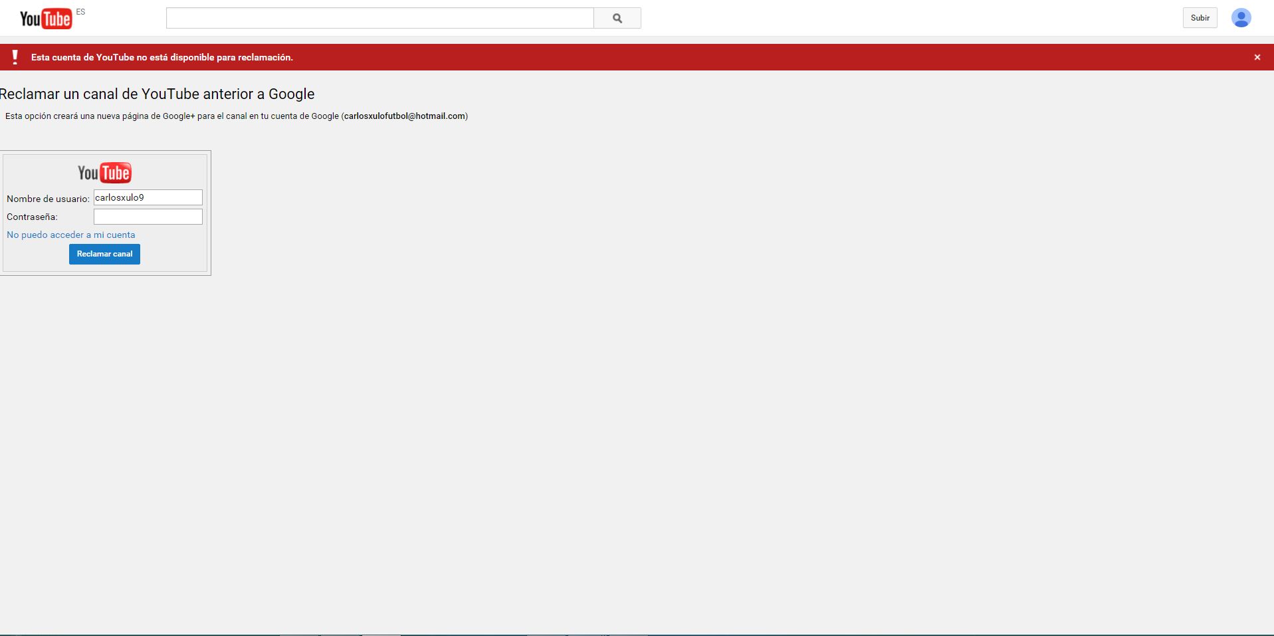
Task: Click the ES country label beside logo
Action: [x=81, y=12]
